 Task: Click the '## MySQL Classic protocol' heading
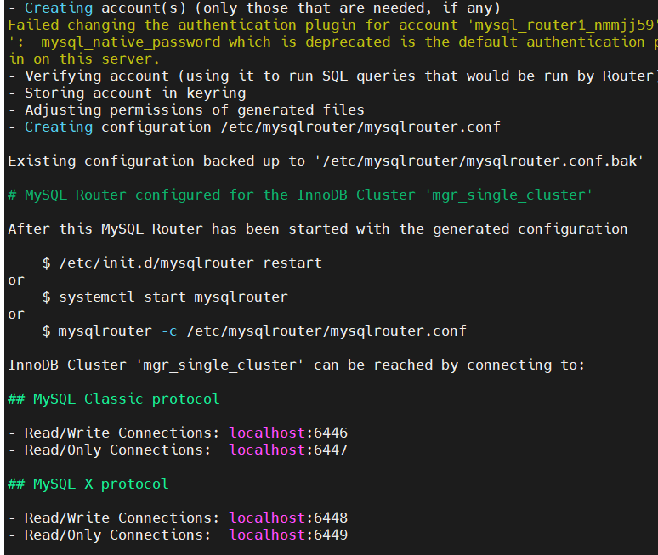114,399
